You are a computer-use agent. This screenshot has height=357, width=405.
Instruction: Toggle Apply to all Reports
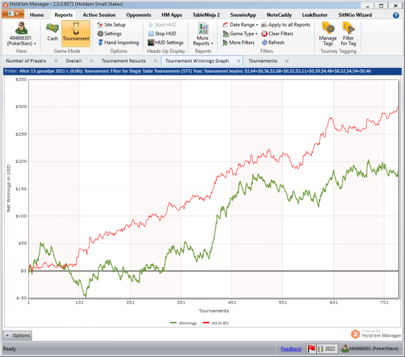point(286,25)
